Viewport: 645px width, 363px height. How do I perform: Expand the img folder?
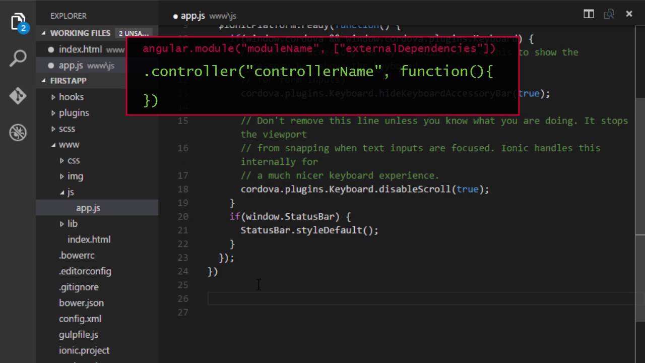pos(75,176)
